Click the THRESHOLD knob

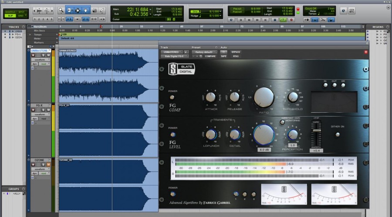pyautogui.click(x=293, y=97)
